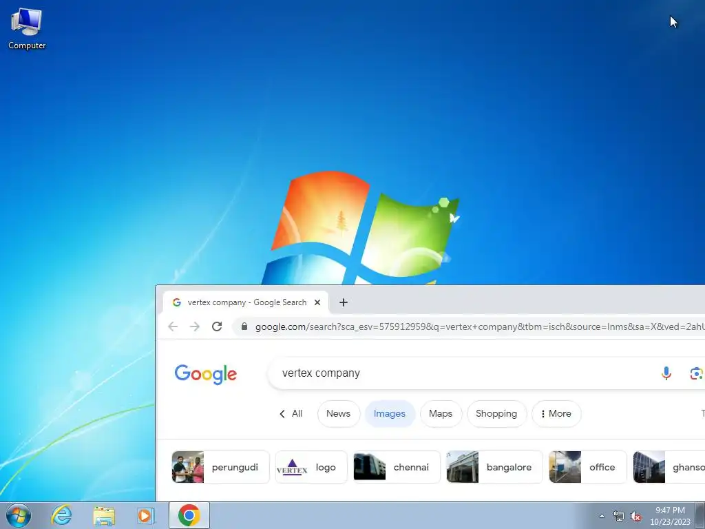The height and width of the screenshot is (529, 705).
Task: Close the vertex company browser tab
Action: coord(317,302)
